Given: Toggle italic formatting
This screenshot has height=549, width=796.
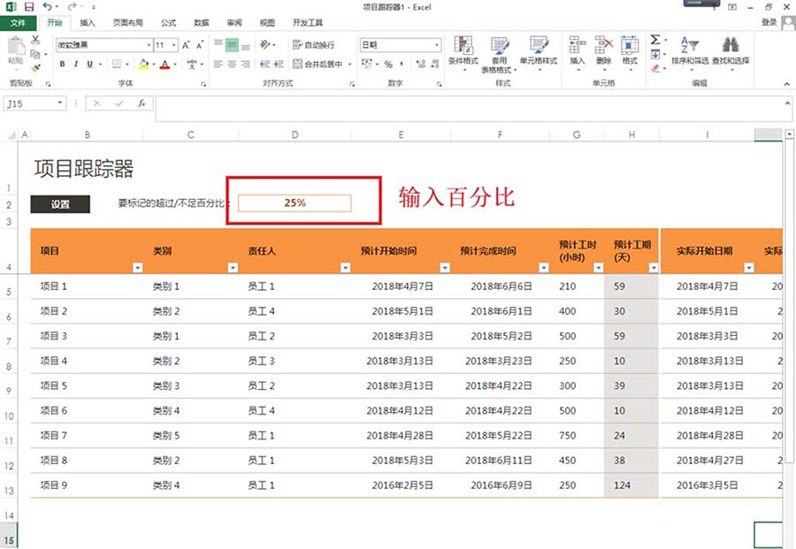Looking at the screenshot, I should click(76, 64).
